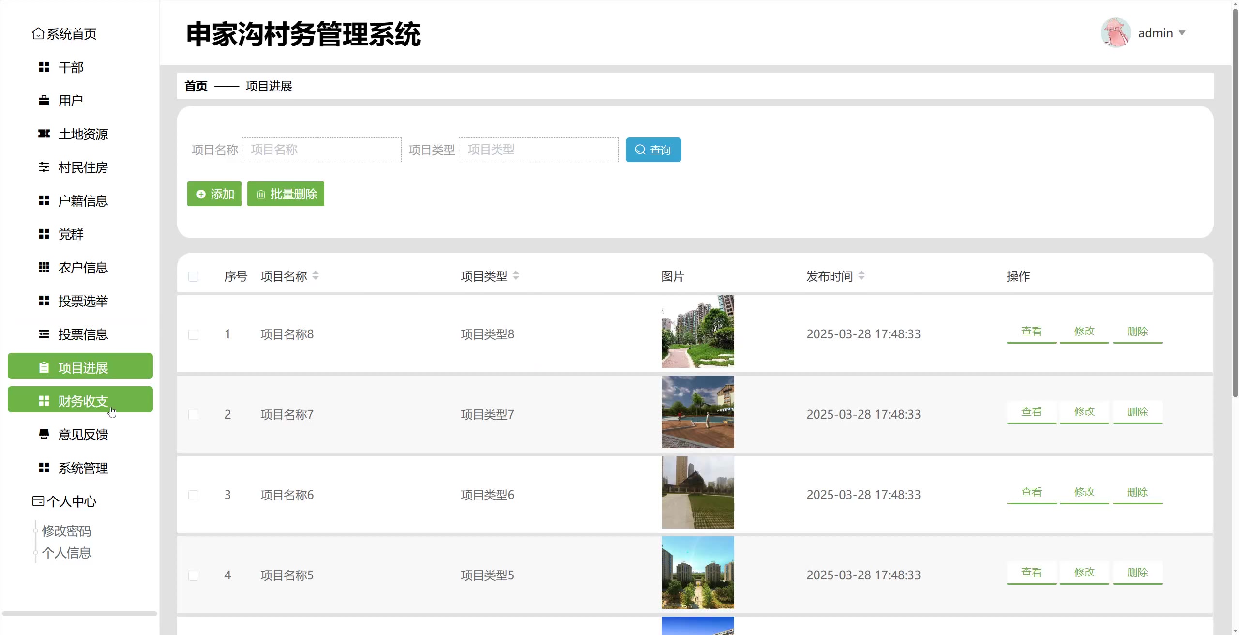Click the sliders icon next to 村民住房
1239x635 pixels.
(x=44, y=167)
